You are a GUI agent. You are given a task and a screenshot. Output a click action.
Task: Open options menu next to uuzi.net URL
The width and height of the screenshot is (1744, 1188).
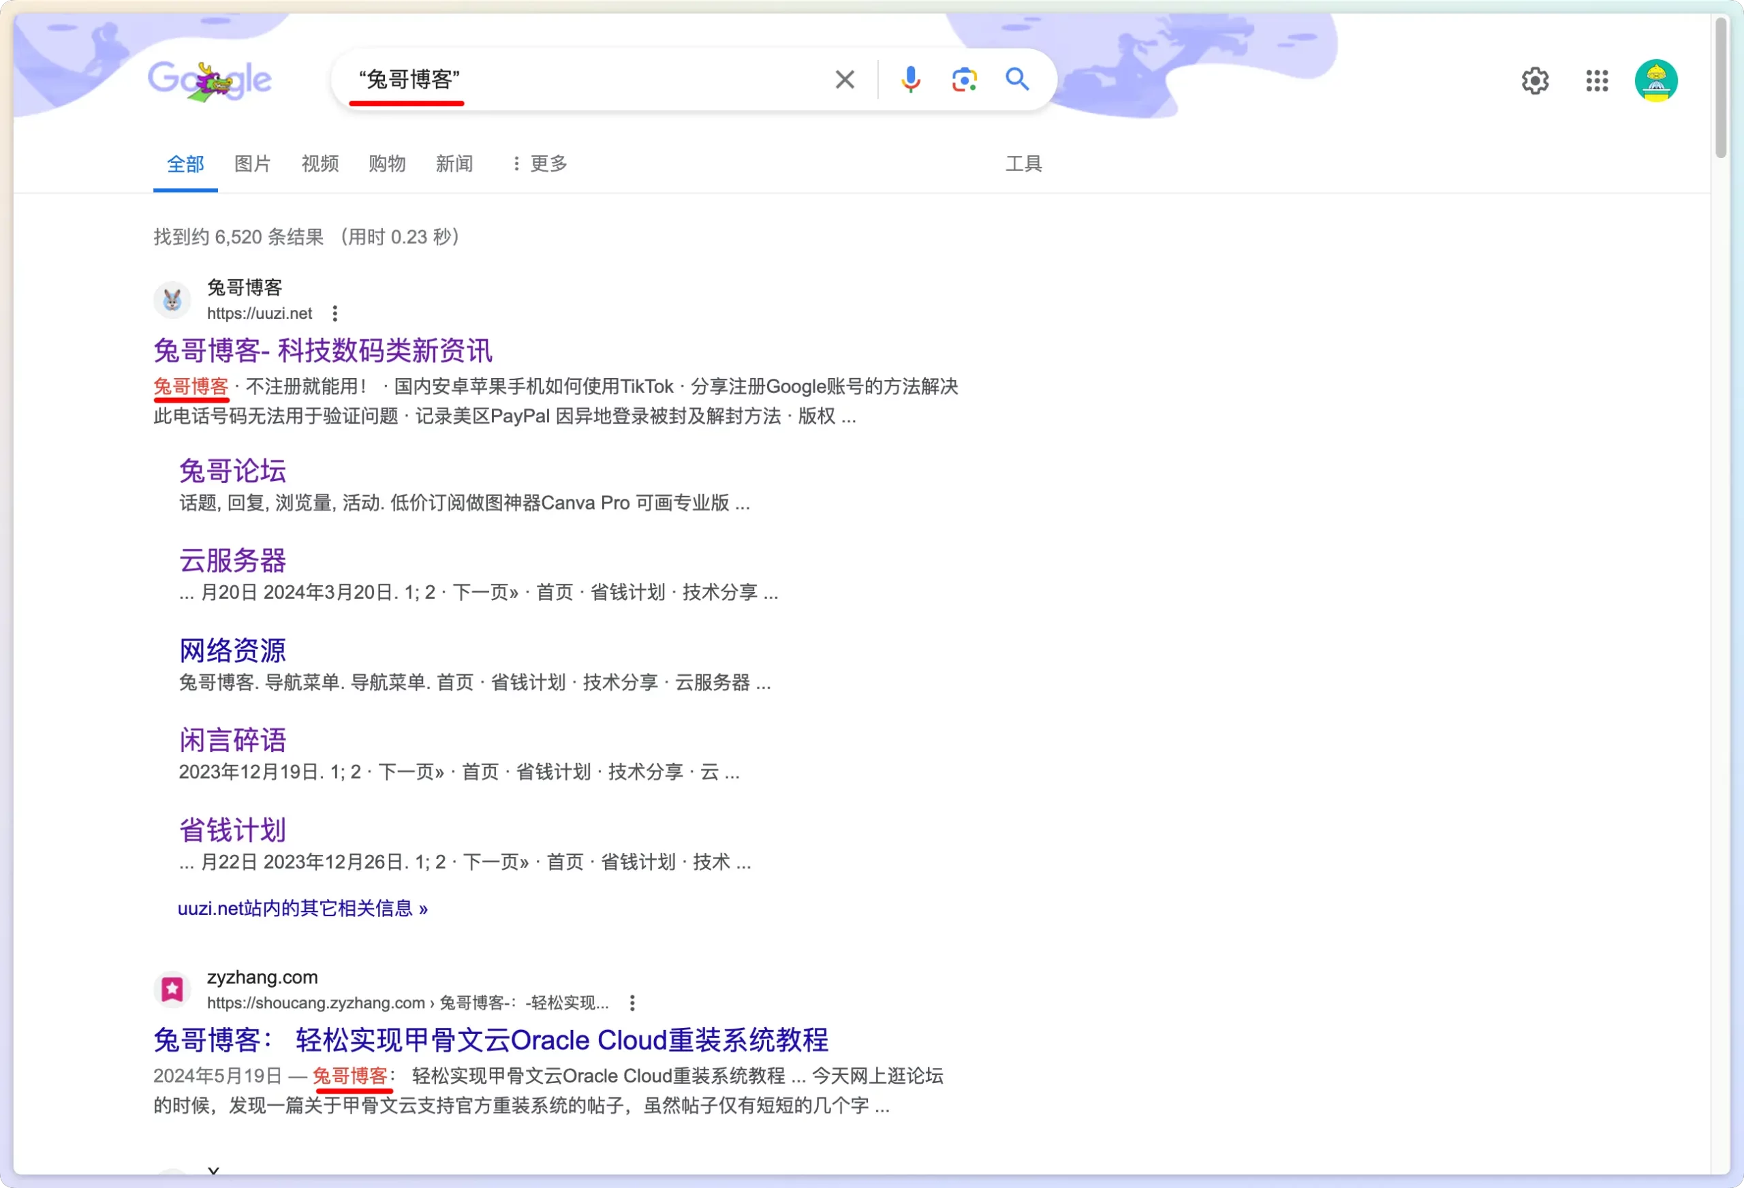click(334, 314)
